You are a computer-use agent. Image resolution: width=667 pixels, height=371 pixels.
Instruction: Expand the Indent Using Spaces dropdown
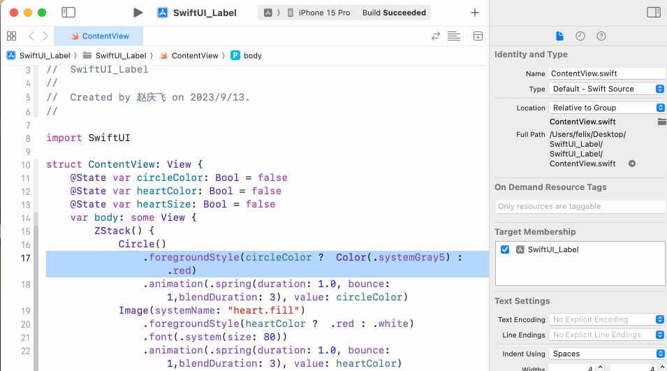tap(607, 354)
